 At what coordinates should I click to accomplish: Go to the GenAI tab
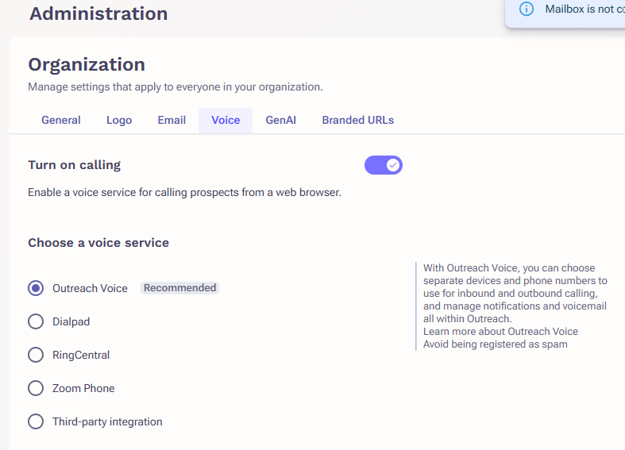[x=280, y=121]
